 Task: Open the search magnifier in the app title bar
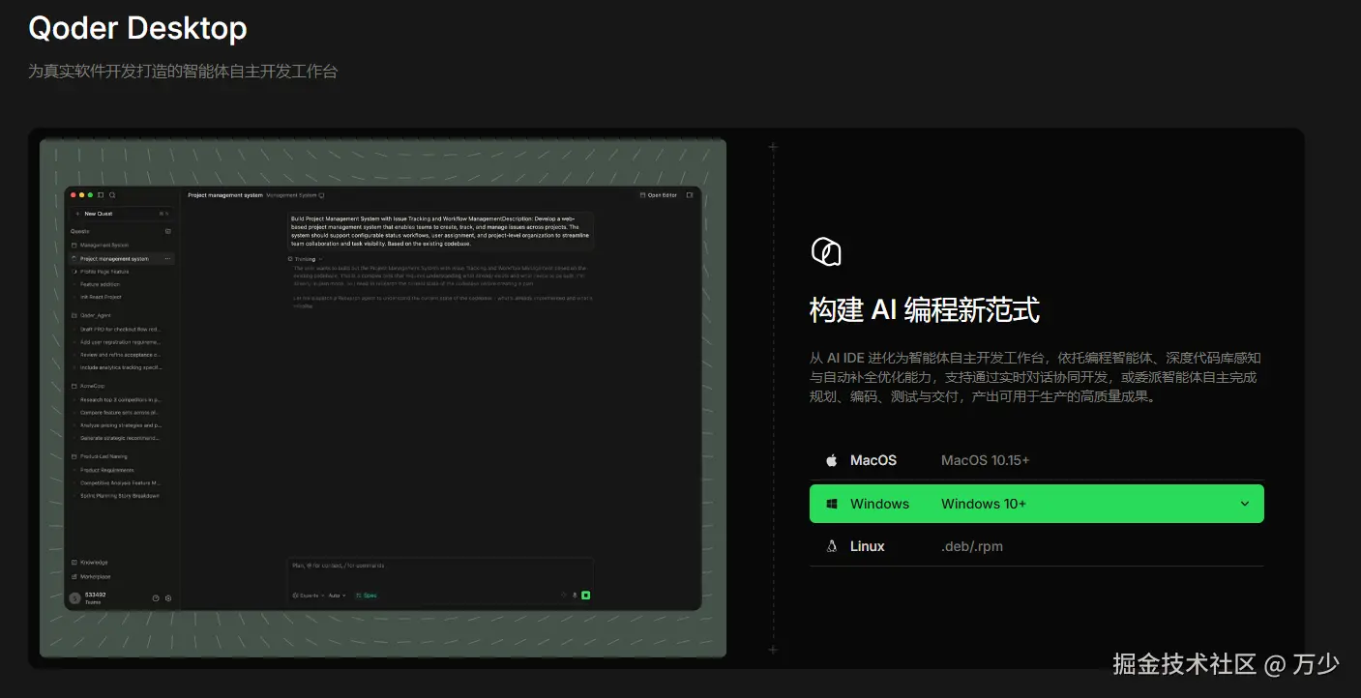tap(112, 195)
